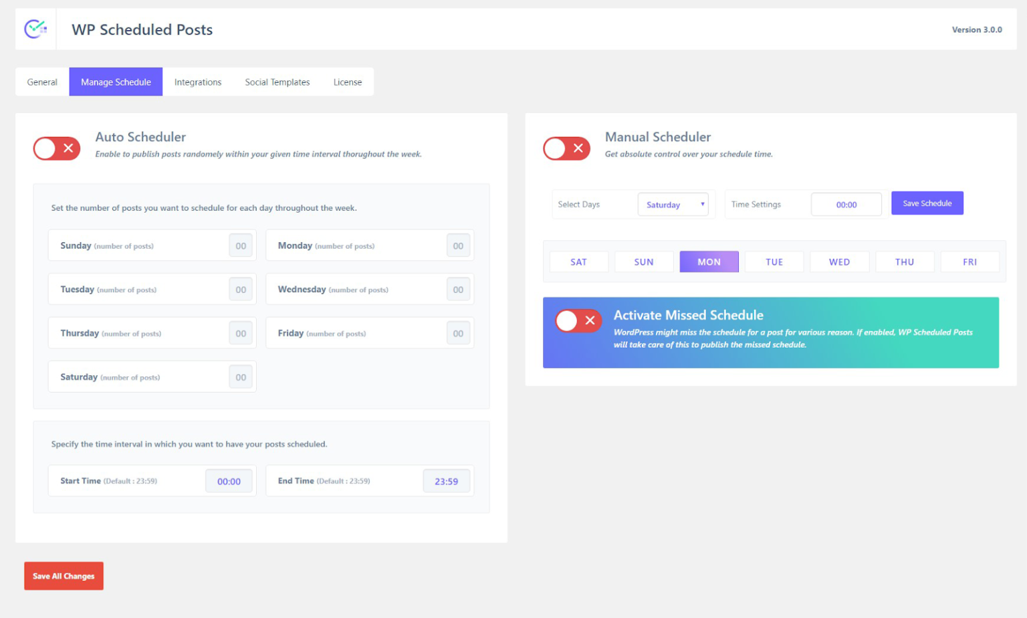The height and width of the screenshot is (618, 1027).
Task: Open the Integrations tab
Action: (197, 82)
